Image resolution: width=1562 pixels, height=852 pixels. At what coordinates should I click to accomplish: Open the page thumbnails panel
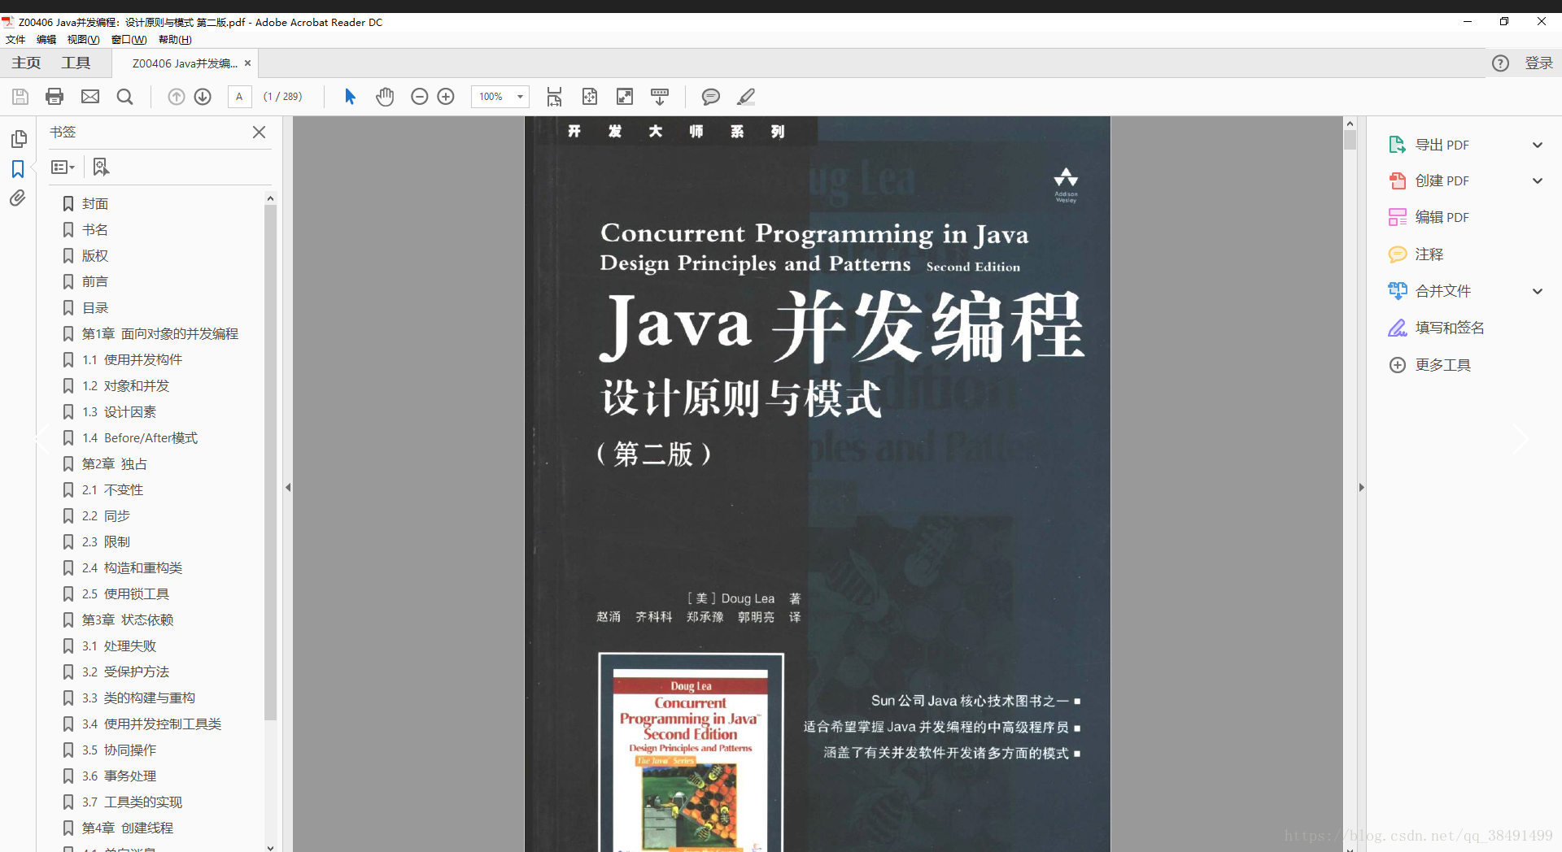coord(19,139)
